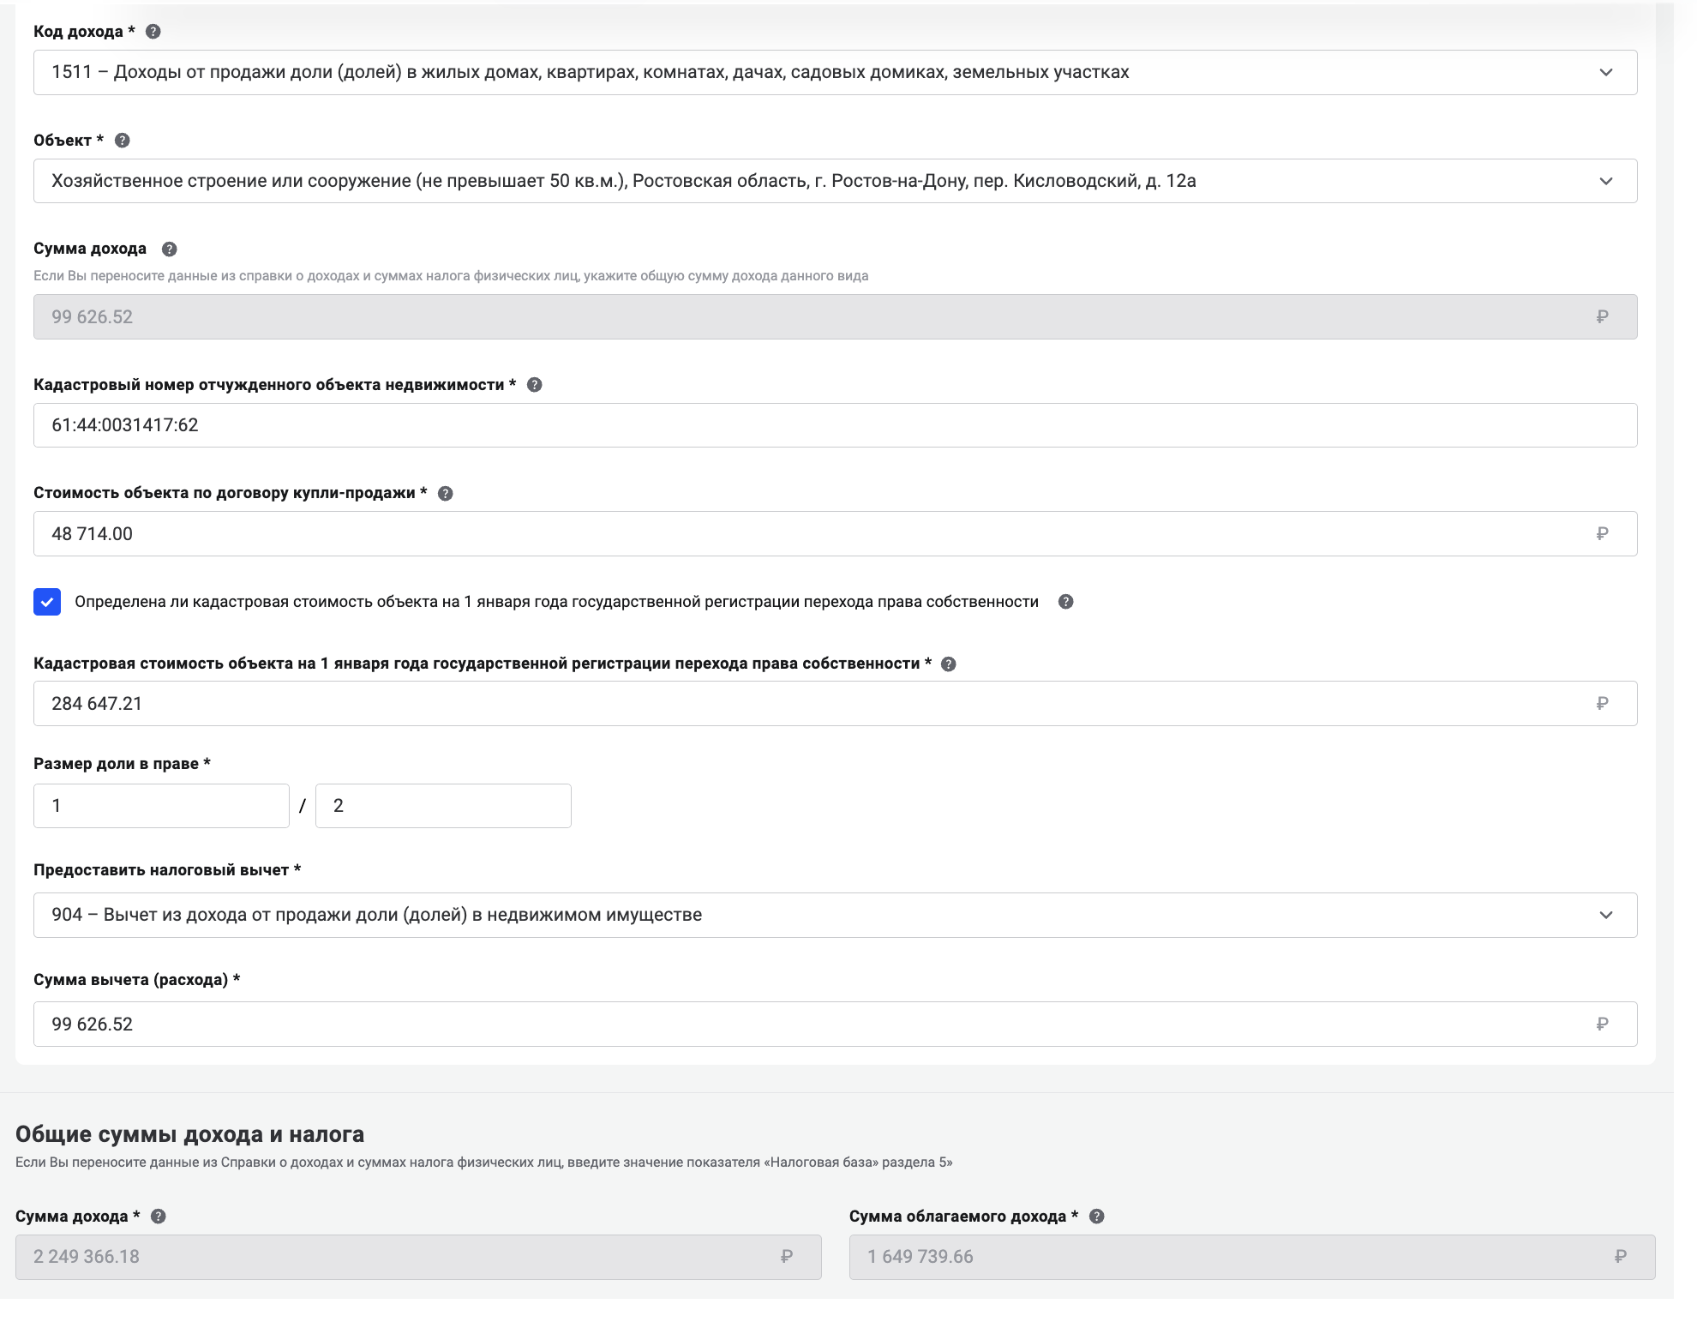Expand the Код дохода dropdown
This screenshot has height=1334, width=1697.
(x=1605, y=73)
